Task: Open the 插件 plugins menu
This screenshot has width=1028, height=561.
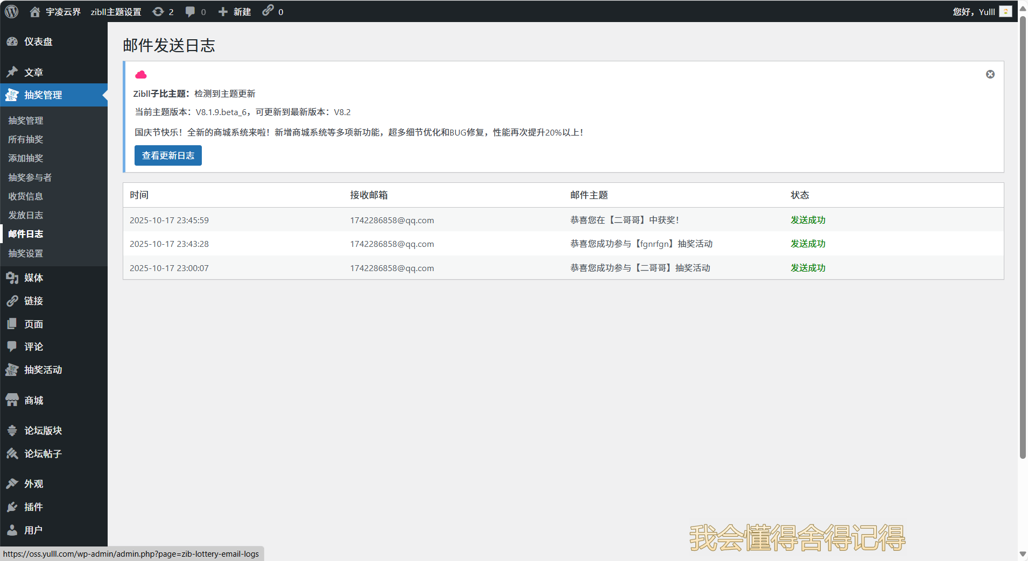Action: 33,507
